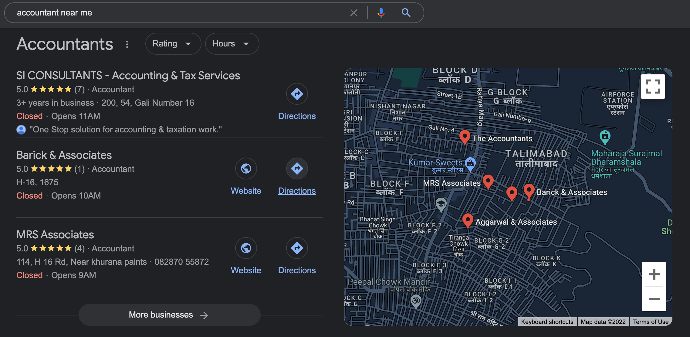Click the magnifying glass search icon
The height and width of the screenshot is (337, 690).
[406, 13]
